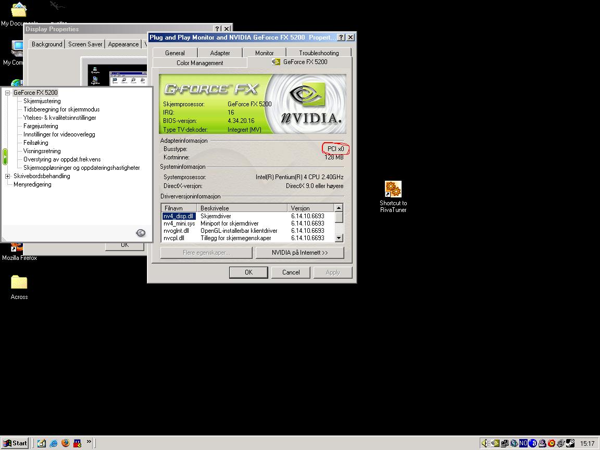Switch to the Troubleshooting tab
The height and width of the screenshot is (450, 600).
pos(319,53)
